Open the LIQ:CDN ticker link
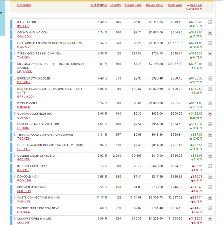Viewport: 223px width, 225px height. (23, 223)
